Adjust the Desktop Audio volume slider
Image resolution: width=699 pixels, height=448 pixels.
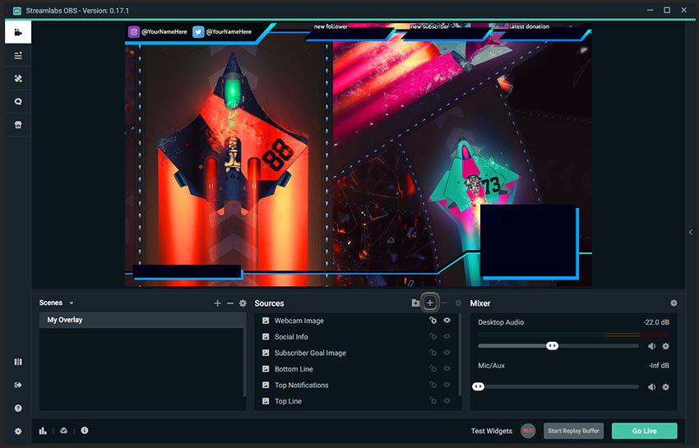558,346
